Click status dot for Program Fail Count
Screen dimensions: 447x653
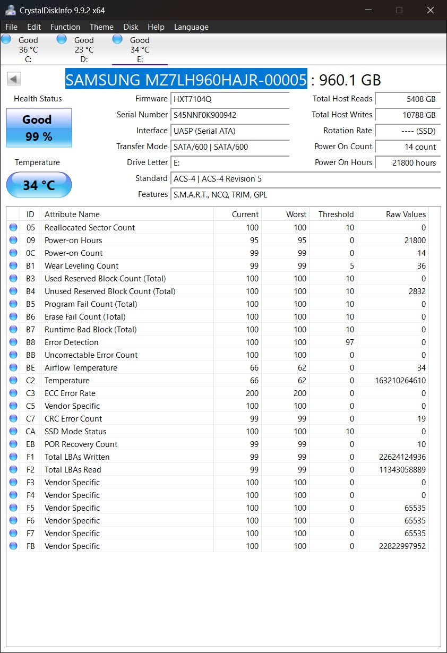click(13, 304)
